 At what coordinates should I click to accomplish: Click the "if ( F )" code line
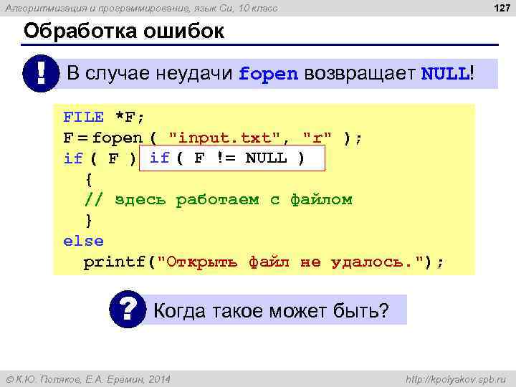click(x=100, y=158)
